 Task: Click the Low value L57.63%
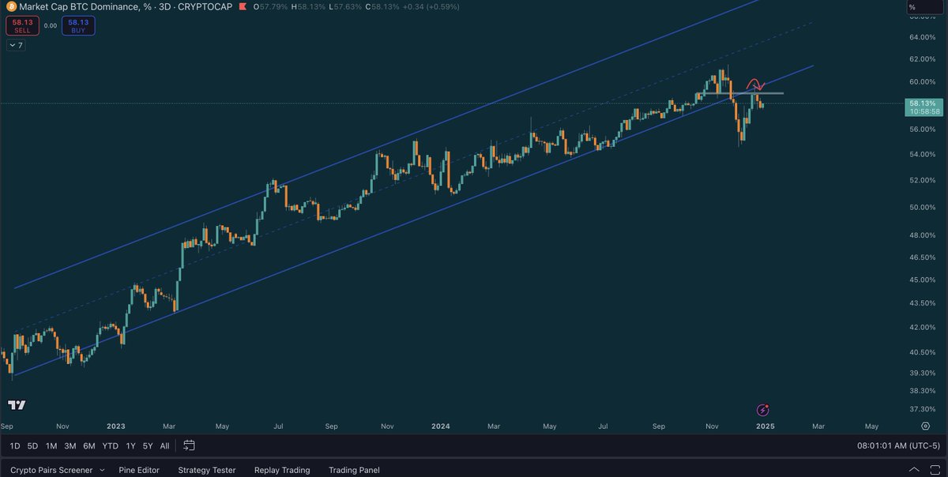[345, 7]
